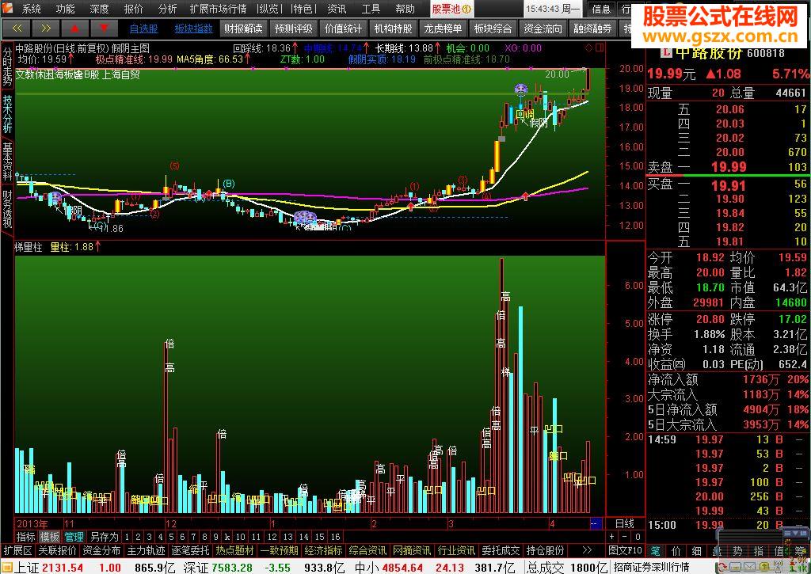Viewport: 811px width, 574px height.
Task: Open the 扩展市场行情 menu
Action: tap(218, 9)
